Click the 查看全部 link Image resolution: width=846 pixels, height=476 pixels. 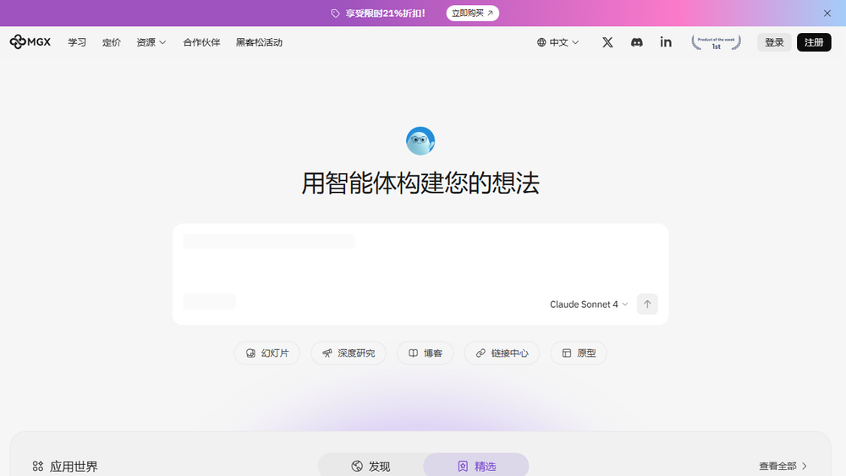pyautogui.click(x=783, y=467)
